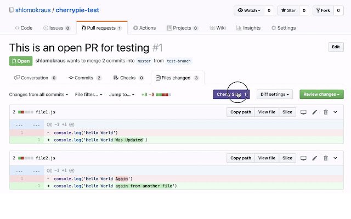This screenshot has height=219, width=351.
Task: Delete file2.js with the trash icon
Action: tap(326, 158)
